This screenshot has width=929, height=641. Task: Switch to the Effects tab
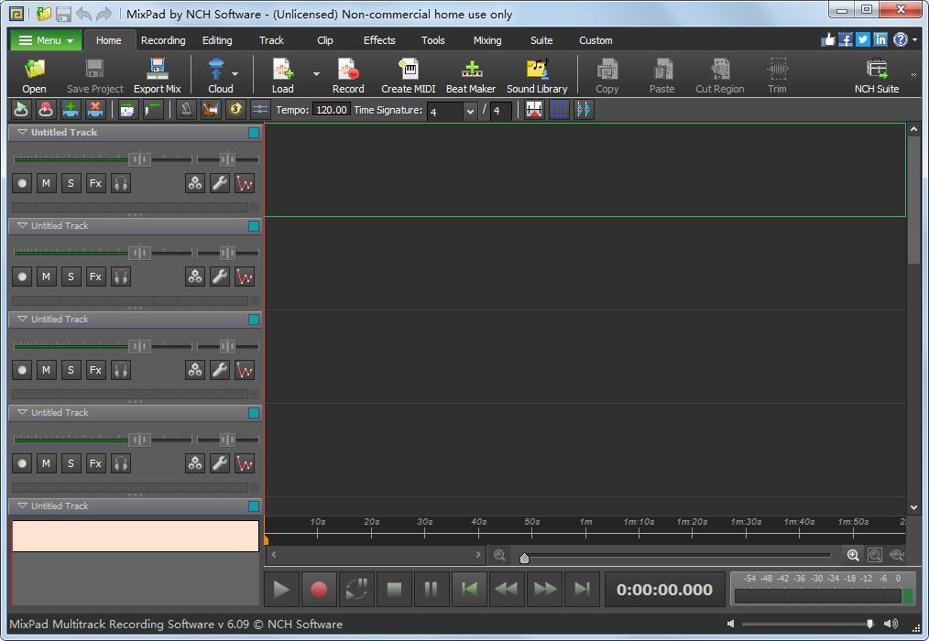pos(379,40)
